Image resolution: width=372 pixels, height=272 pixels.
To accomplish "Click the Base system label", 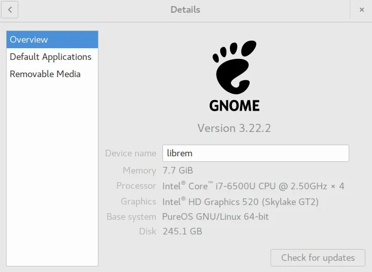I will (x=131, y=217).
